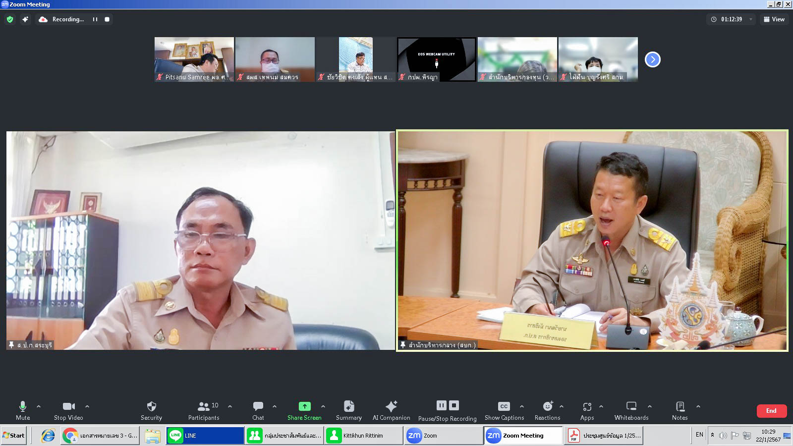The width and height of the screenshot is (793, 446).
Task: Launch Internet Explorer from taskbar
Action: 48,436
